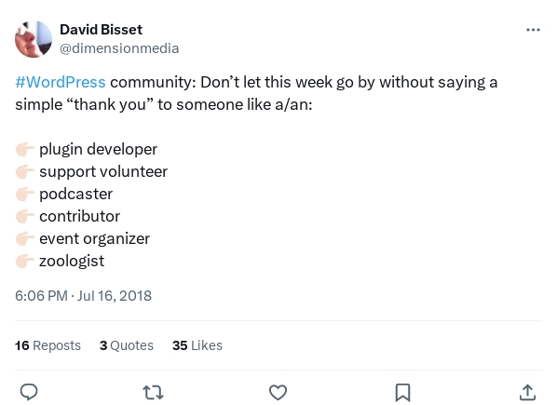Click the David Bisset display name
Screen dimensions: 557x405
coord(101,30)
